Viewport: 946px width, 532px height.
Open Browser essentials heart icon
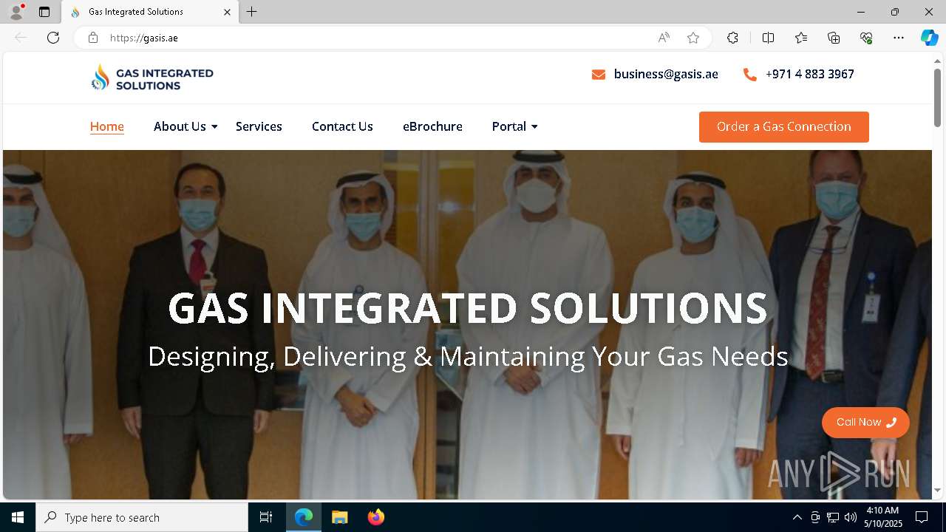click(866, 38)
